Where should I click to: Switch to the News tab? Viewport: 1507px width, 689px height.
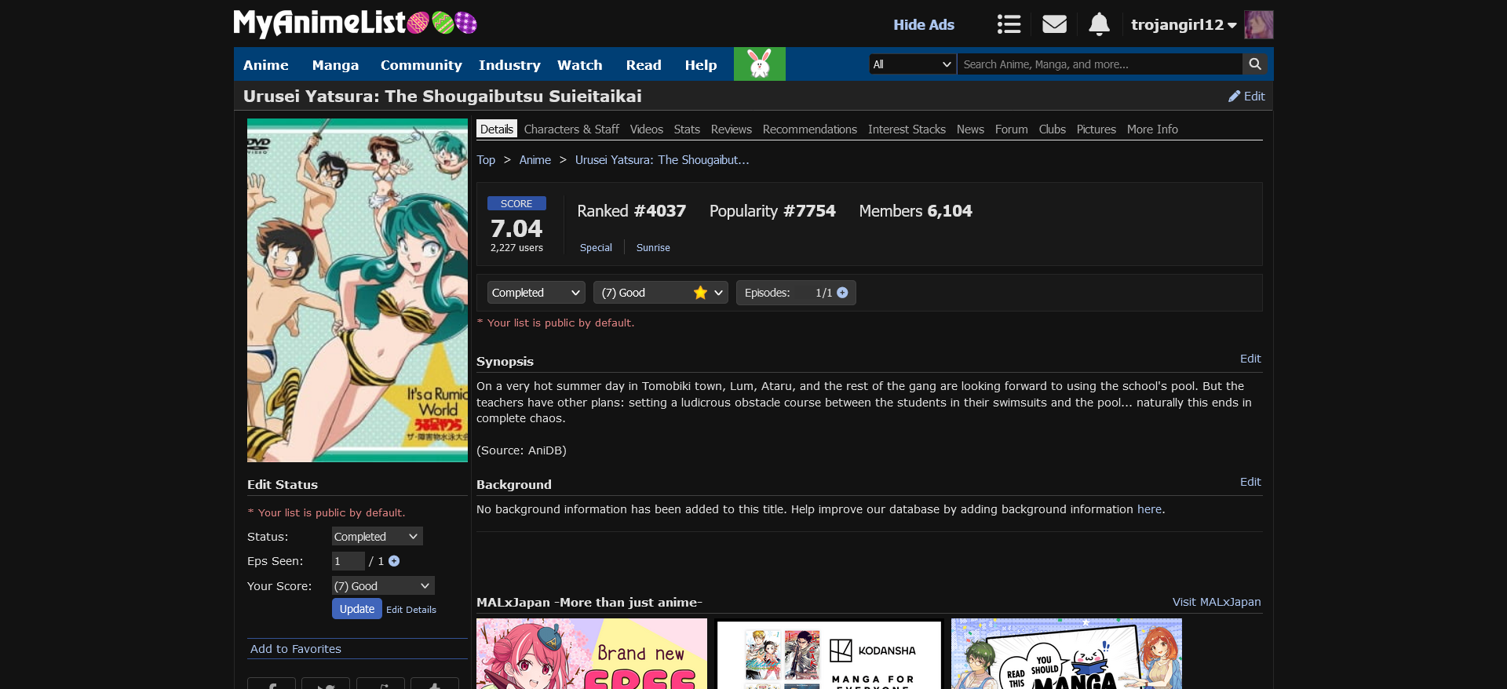[970, 129]
